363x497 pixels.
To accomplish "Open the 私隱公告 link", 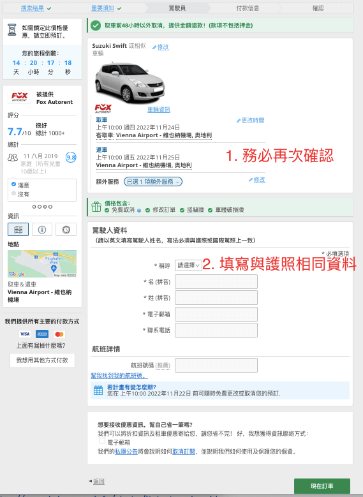I will click(126, 451).
